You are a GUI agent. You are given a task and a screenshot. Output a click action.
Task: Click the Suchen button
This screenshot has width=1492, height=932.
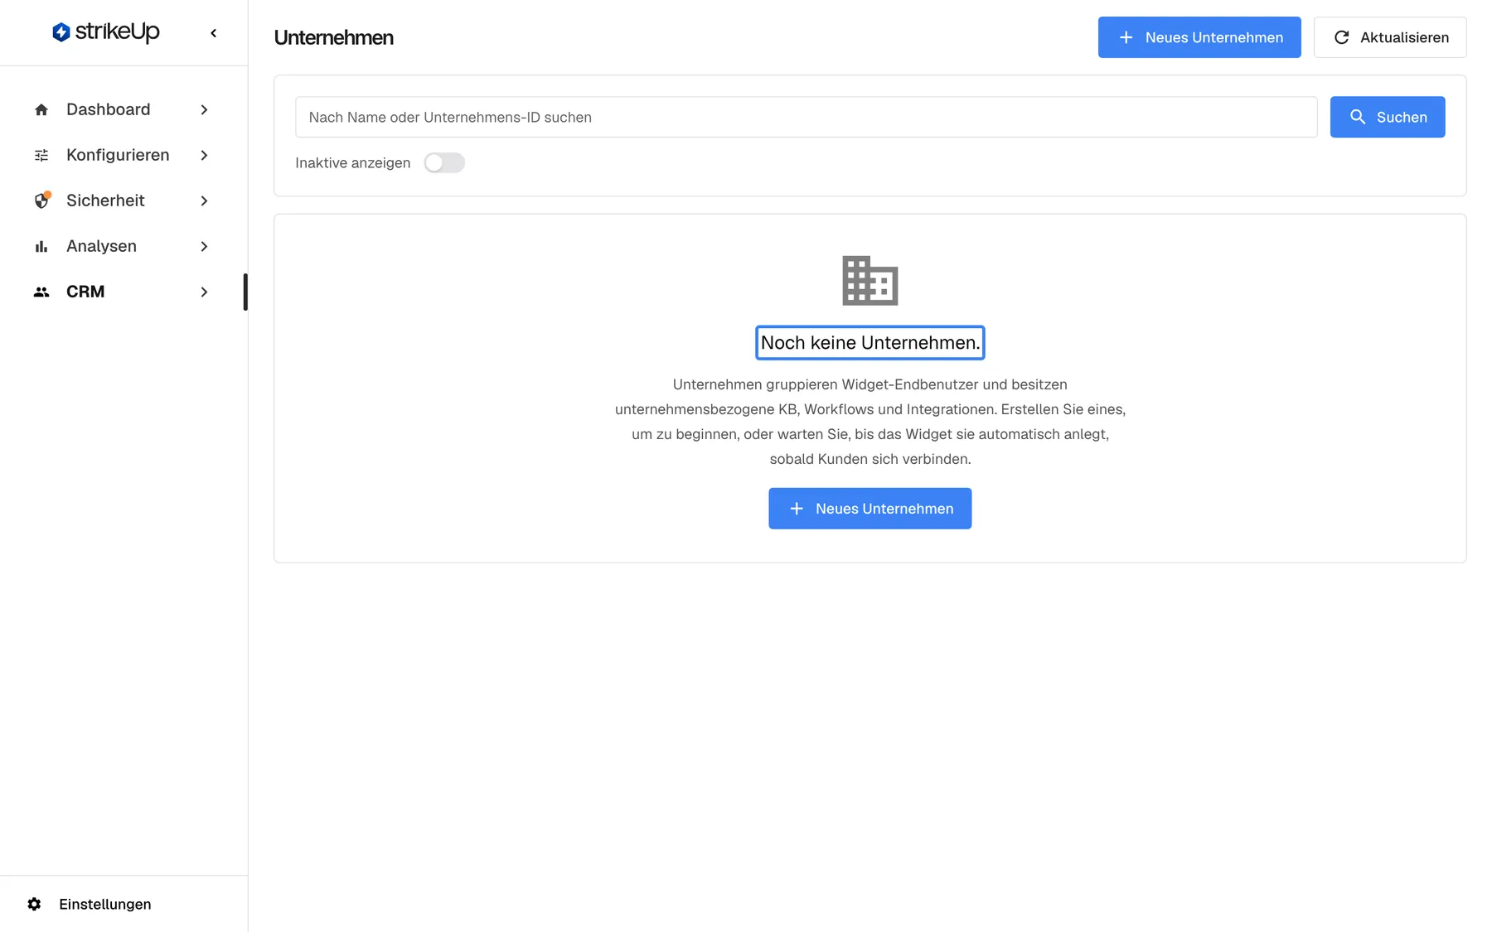(x=1388, y=117)
